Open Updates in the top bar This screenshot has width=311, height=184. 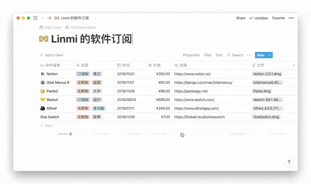point(259,18)
